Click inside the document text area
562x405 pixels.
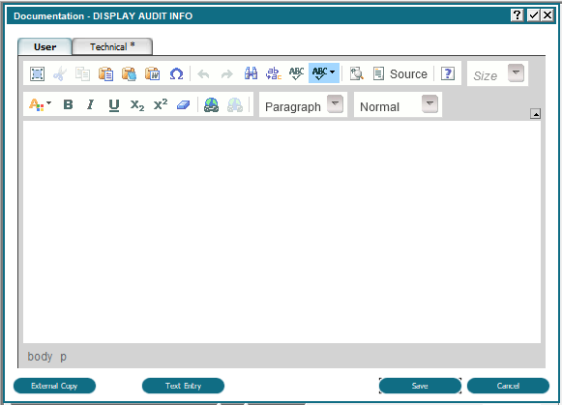pos(281,232)
